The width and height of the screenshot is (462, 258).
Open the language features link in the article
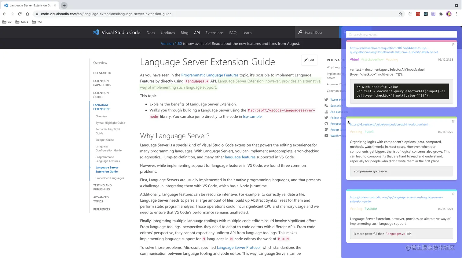click(x=240, y=157)
